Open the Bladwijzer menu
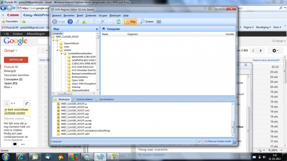287x161 pixels. [x=115, y=16]
